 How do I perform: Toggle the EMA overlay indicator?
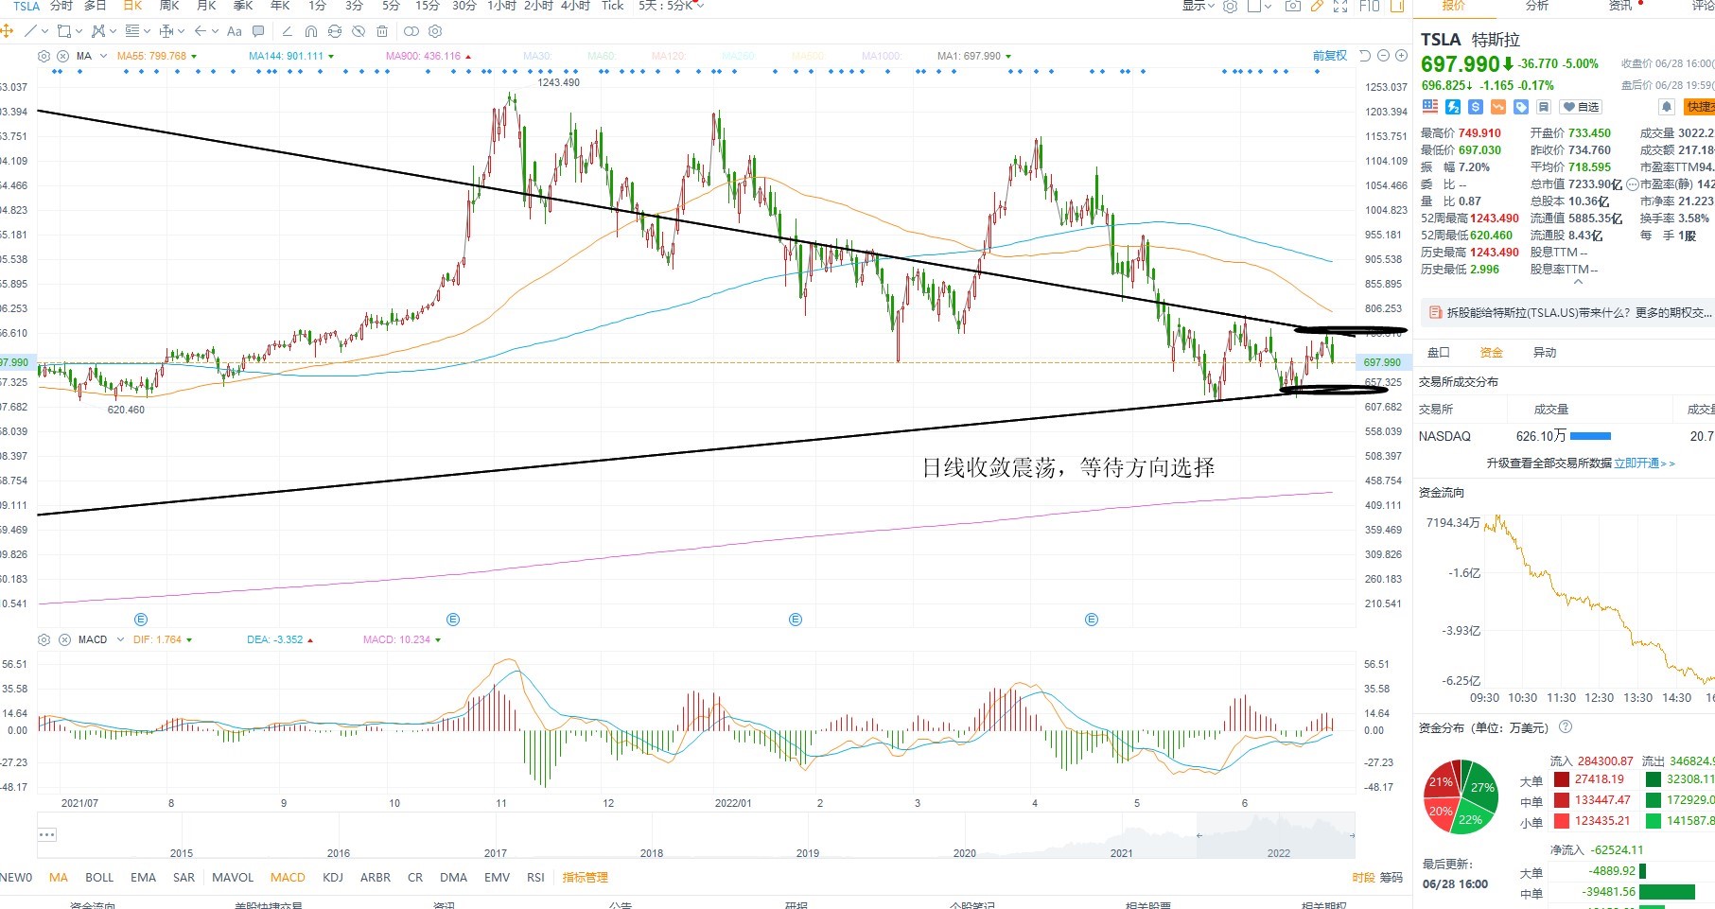[x=143, y=877]
